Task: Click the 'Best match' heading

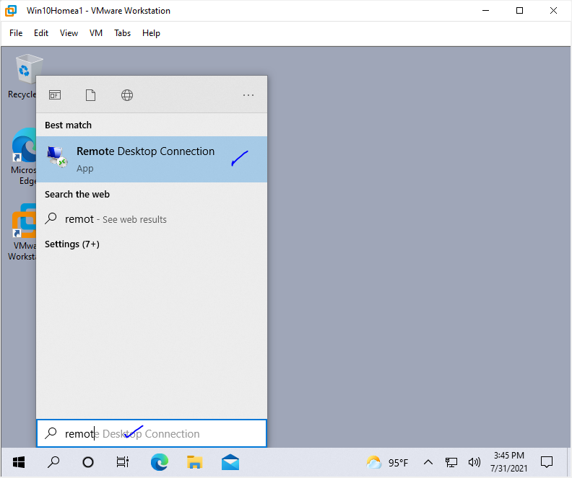Action: 68,125
